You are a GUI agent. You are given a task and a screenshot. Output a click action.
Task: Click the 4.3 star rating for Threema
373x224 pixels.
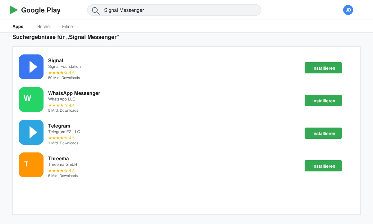(x=61, y=170)
